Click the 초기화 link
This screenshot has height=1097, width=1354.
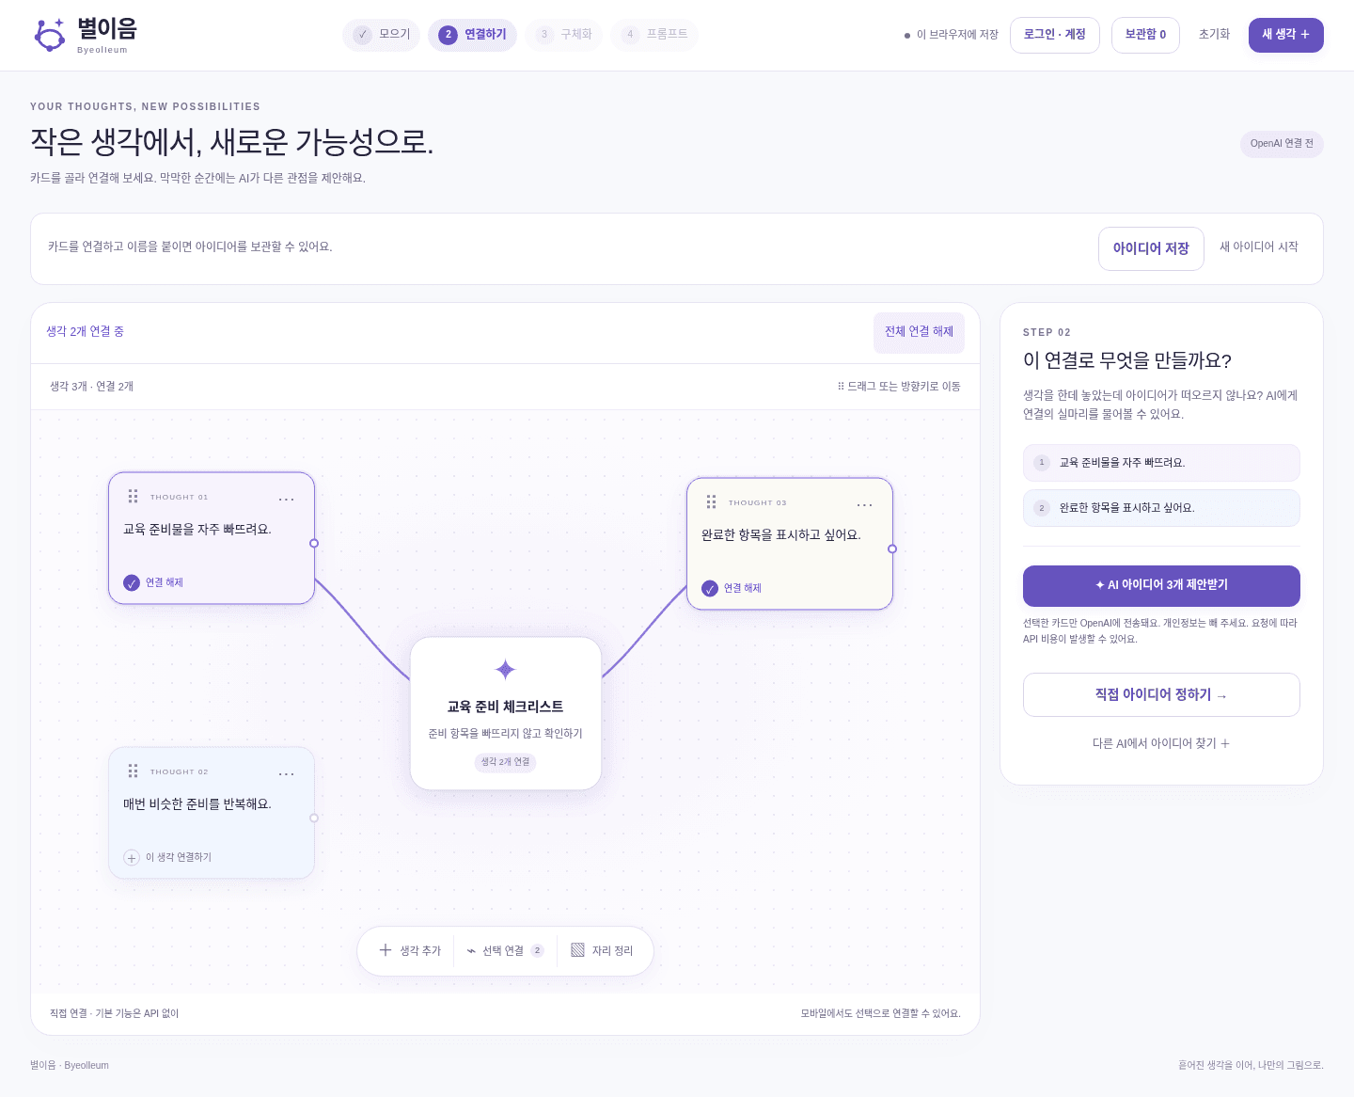[1214, 35]
